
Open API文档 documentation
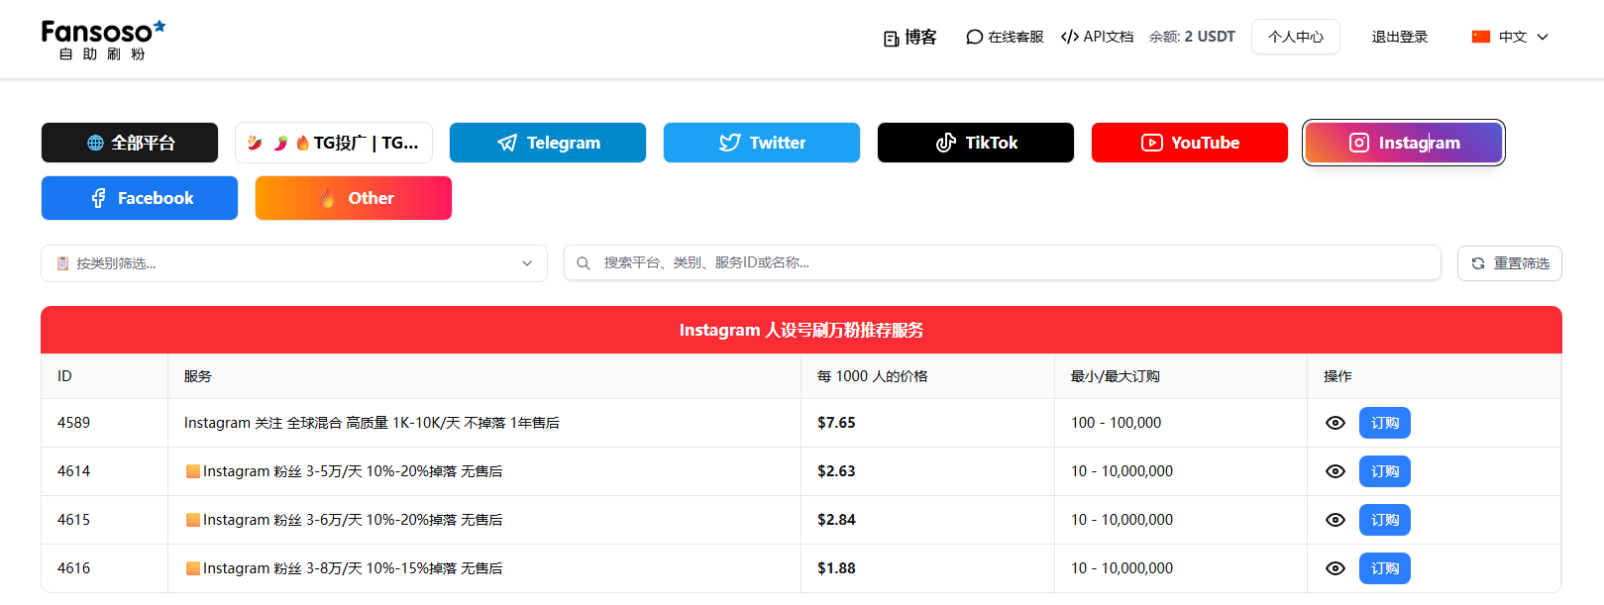tap(1097, 37)
